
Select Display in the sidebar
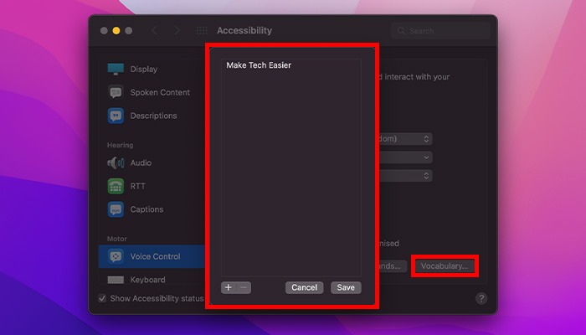tap(152, 70)
